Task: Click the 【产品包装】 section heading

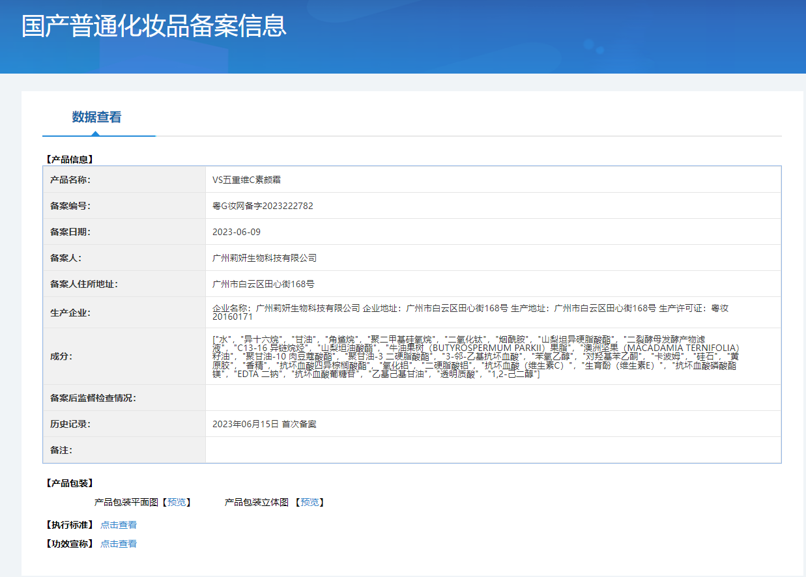Action: (70, 483)
